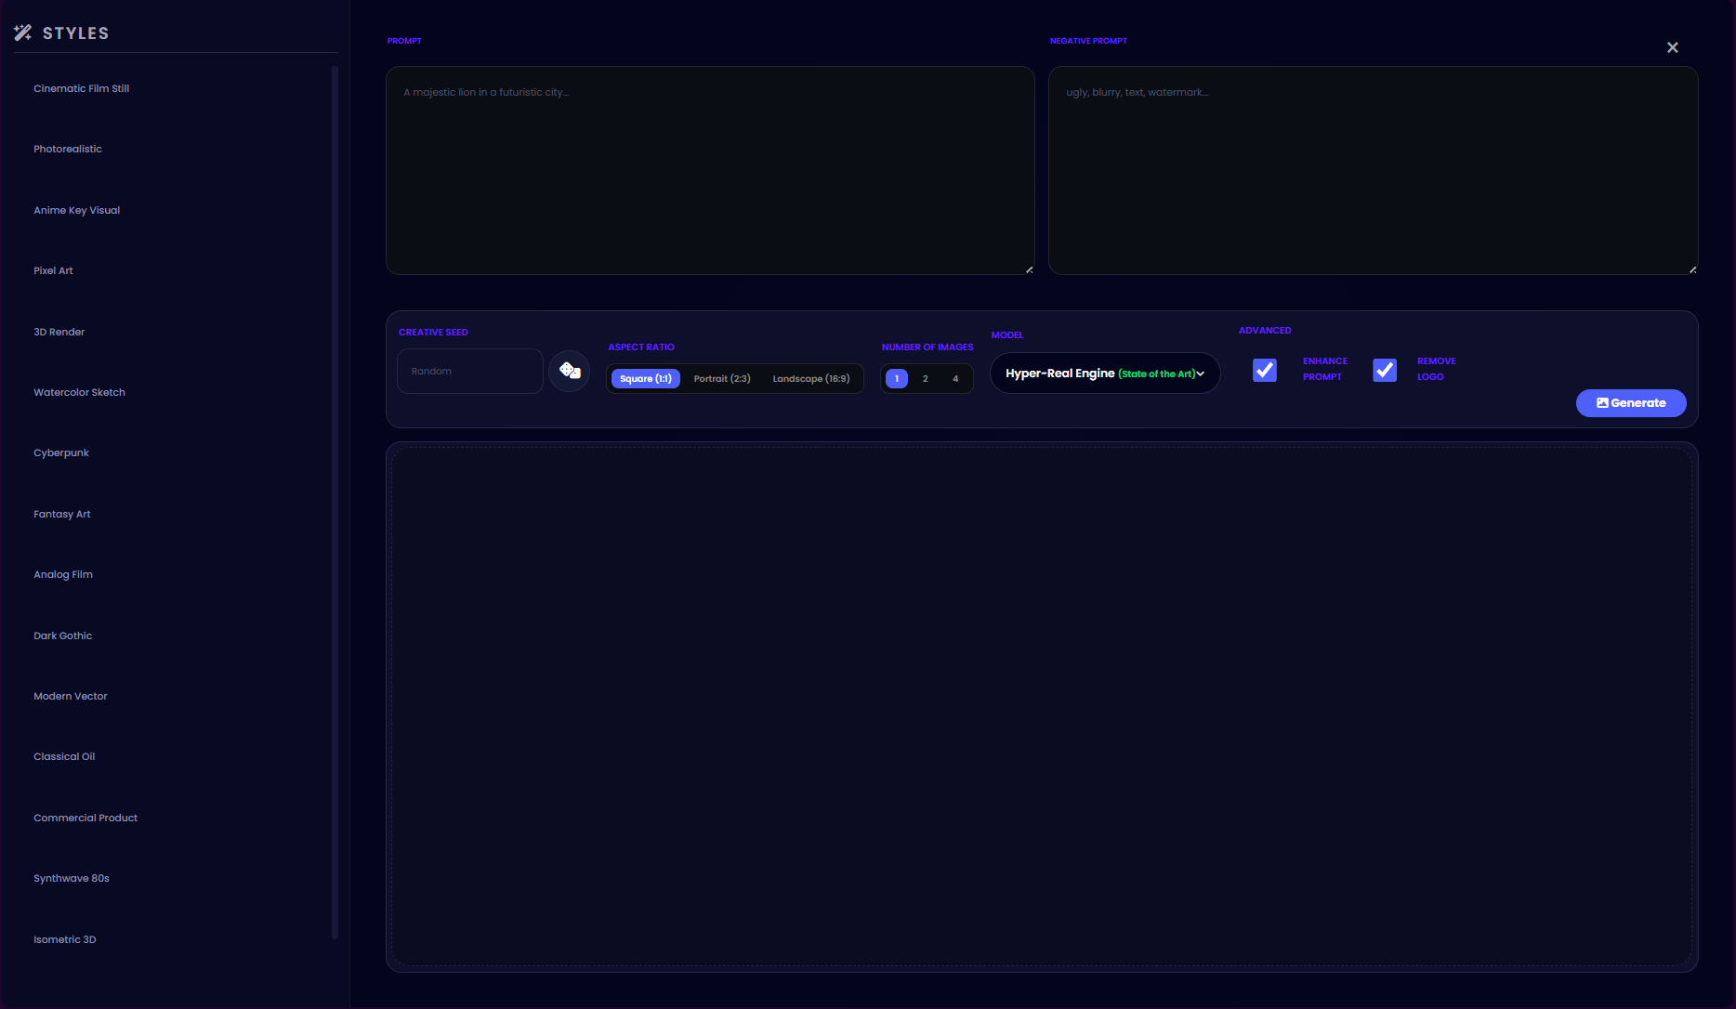
Task: Open the Hyper-Real Engine model dropdown
Action: point(1104,373)
